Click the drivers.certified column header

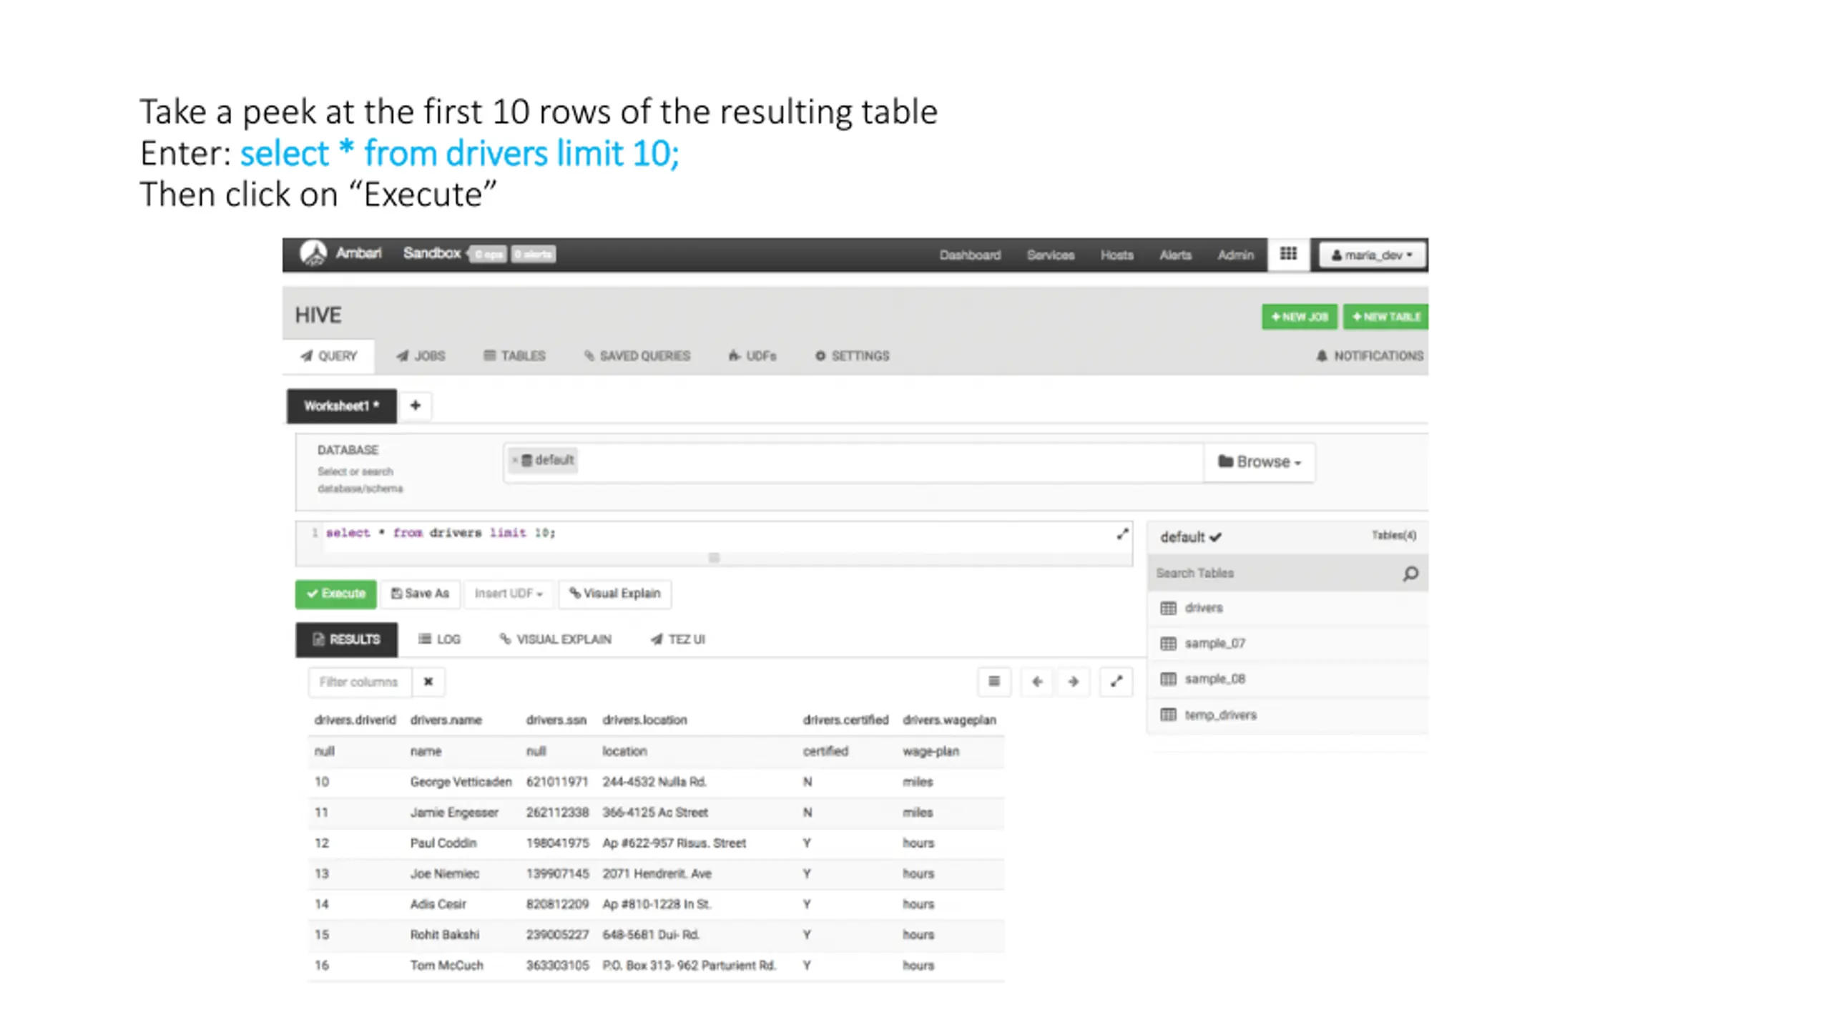[845, 720]
